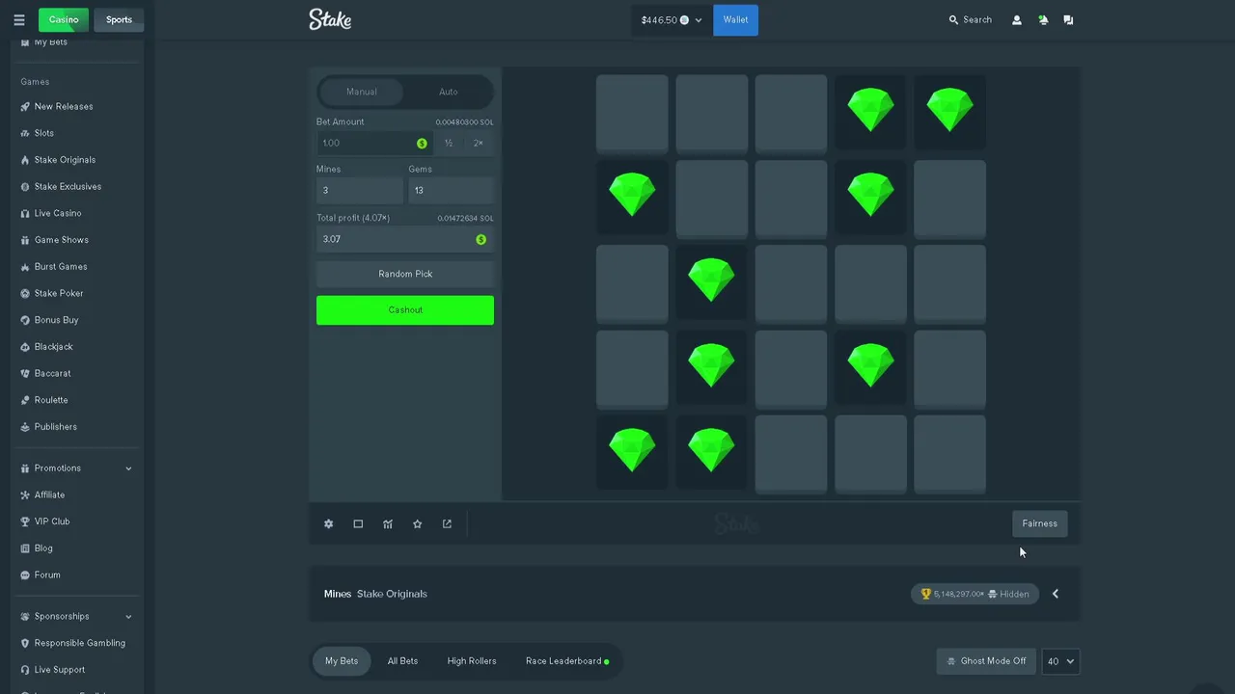This screenshot has height=694, width=1235.
Task: Open Publishers in sidebar
Action: point(55,427)
